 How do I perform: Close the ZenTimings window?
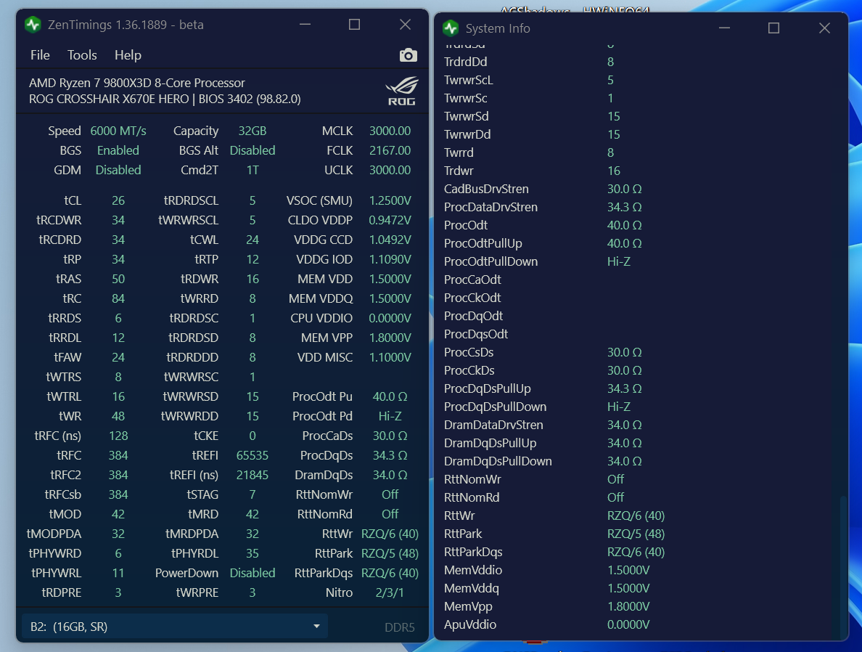tap(405, 24)
